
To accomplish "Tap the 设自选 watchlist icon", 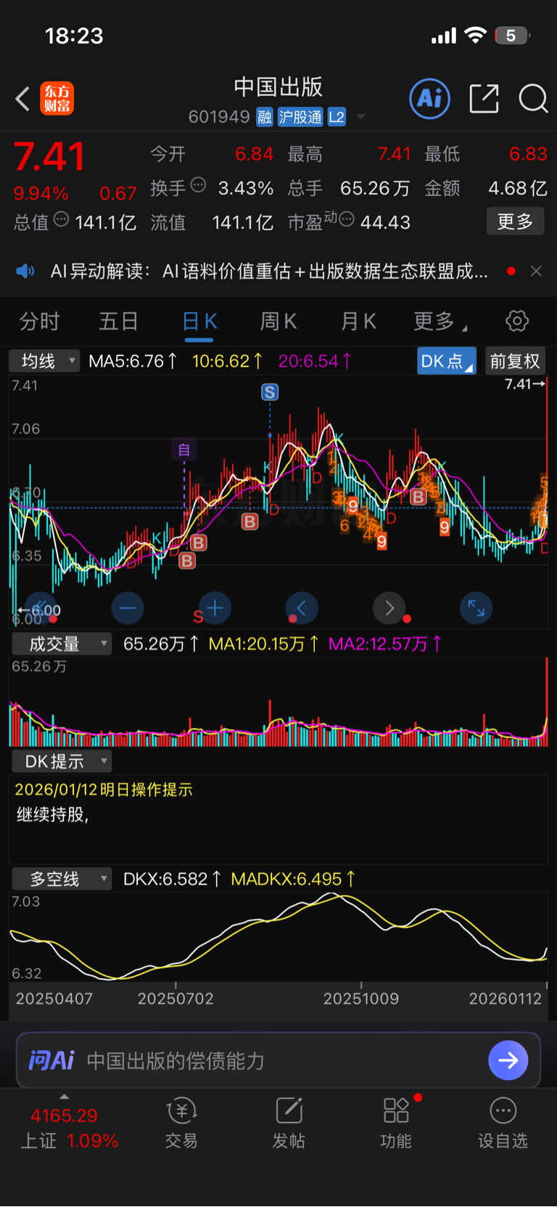I will 503,1124.
